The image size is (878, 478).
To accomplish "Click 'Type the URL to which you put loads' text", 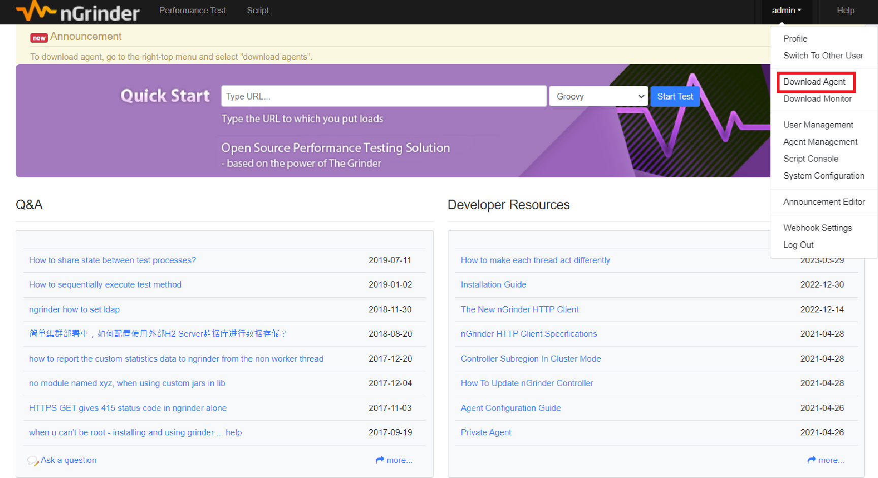I will 302,118.
